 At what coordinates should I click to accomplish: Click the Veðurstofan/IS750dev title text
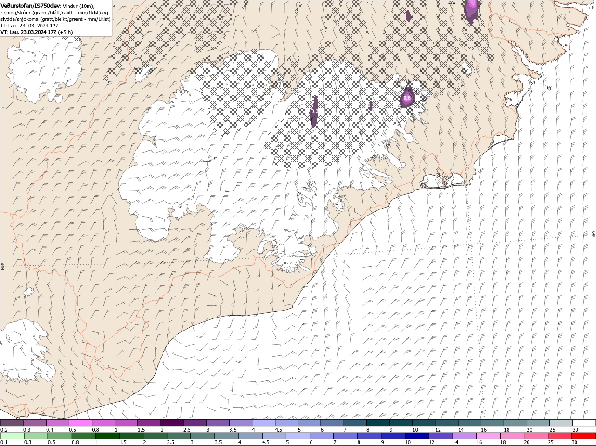(30, 6)
